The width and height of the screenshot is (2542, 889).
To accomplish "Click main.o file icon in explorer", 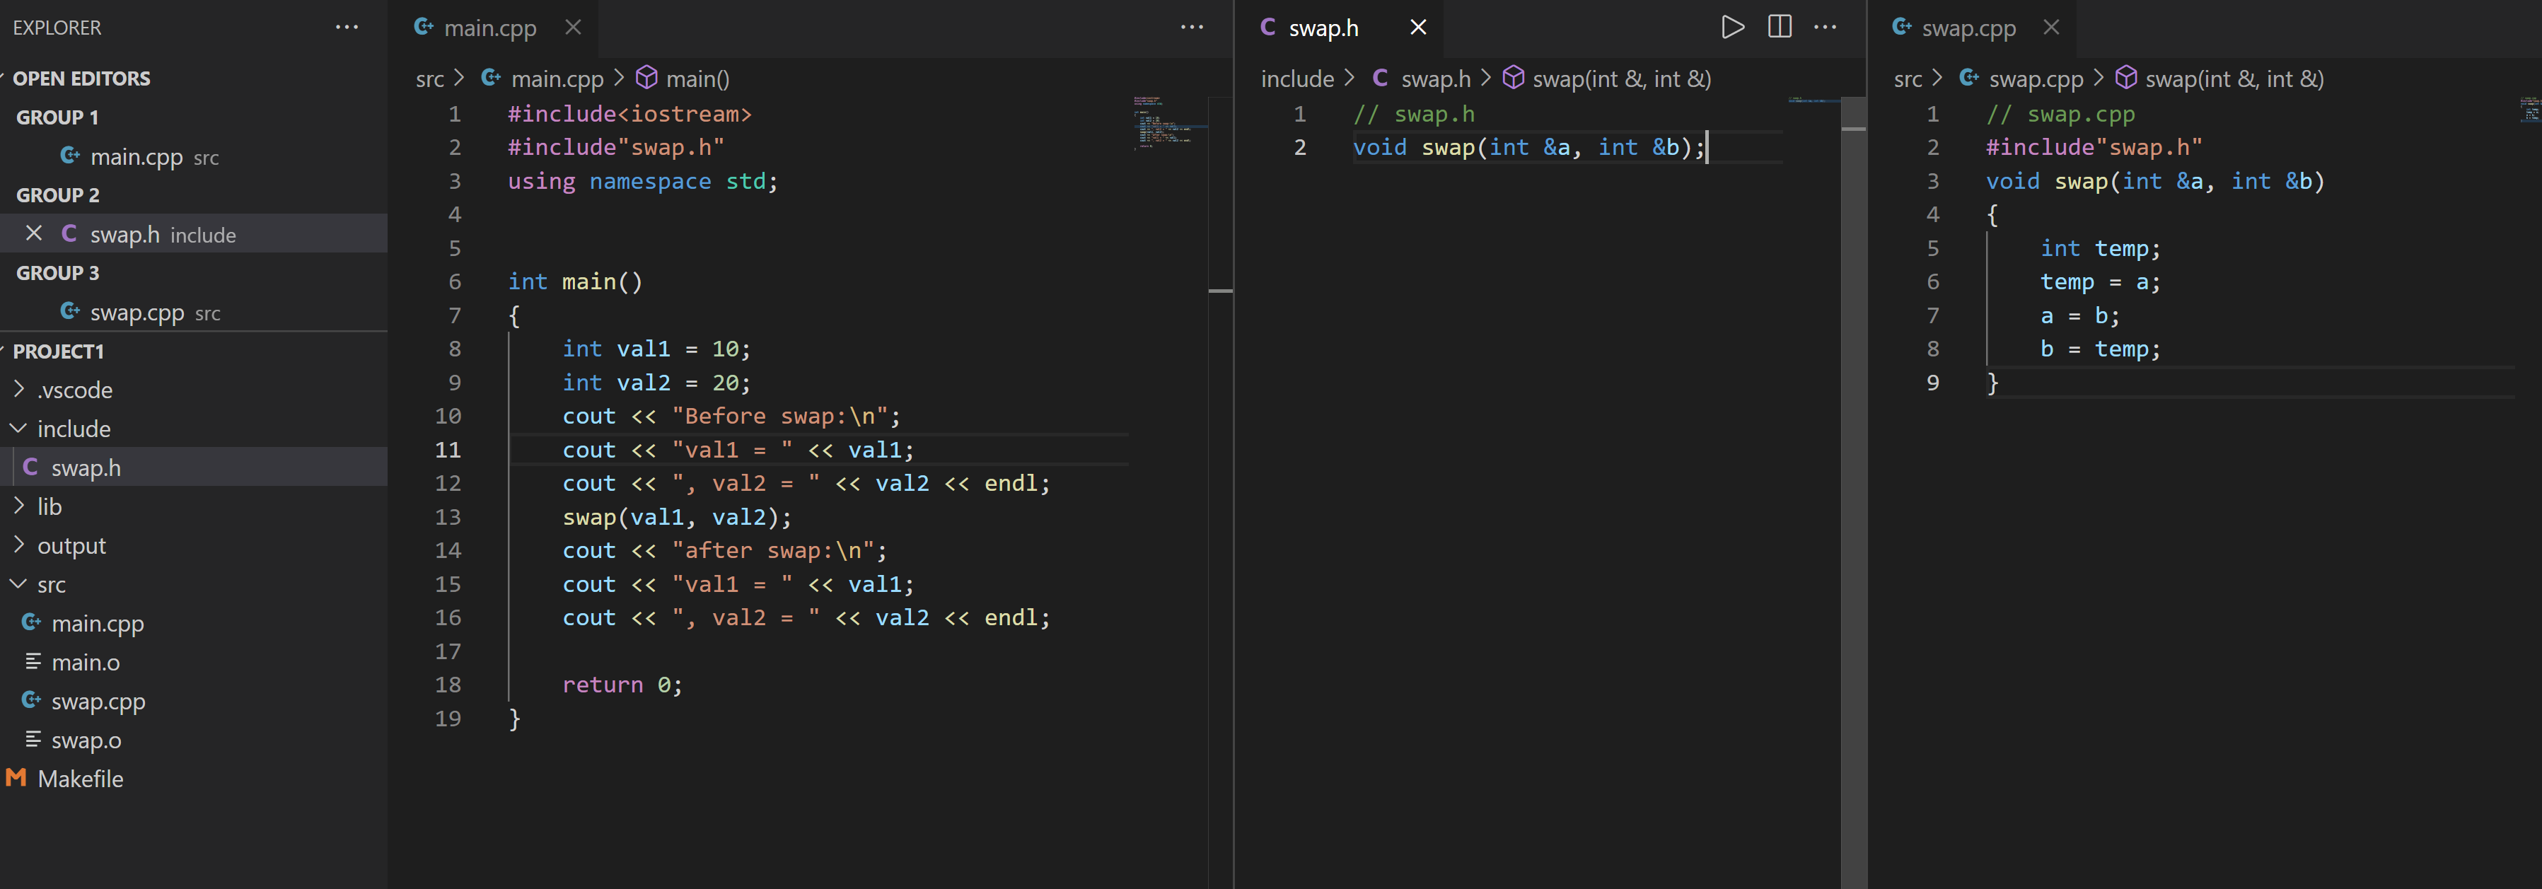I will coord(33,661).
